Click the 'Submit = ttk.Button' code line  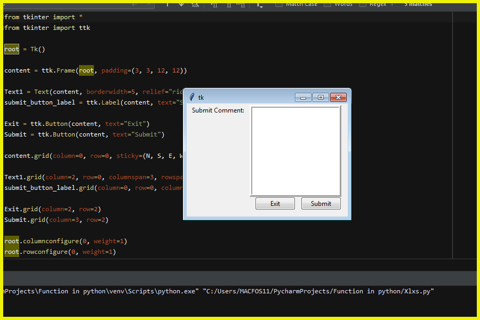[x=84, y=134]
